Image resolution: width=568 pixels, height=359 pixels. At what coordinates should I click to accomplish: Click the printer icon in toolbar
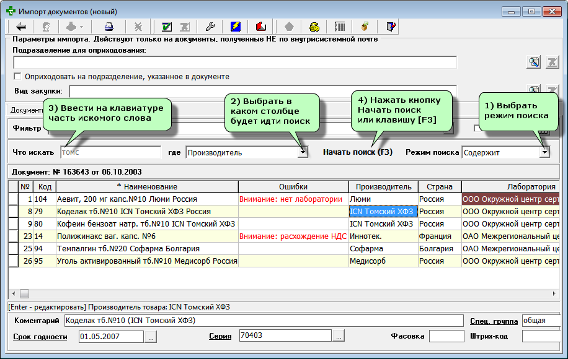click(x=109, y=27)
